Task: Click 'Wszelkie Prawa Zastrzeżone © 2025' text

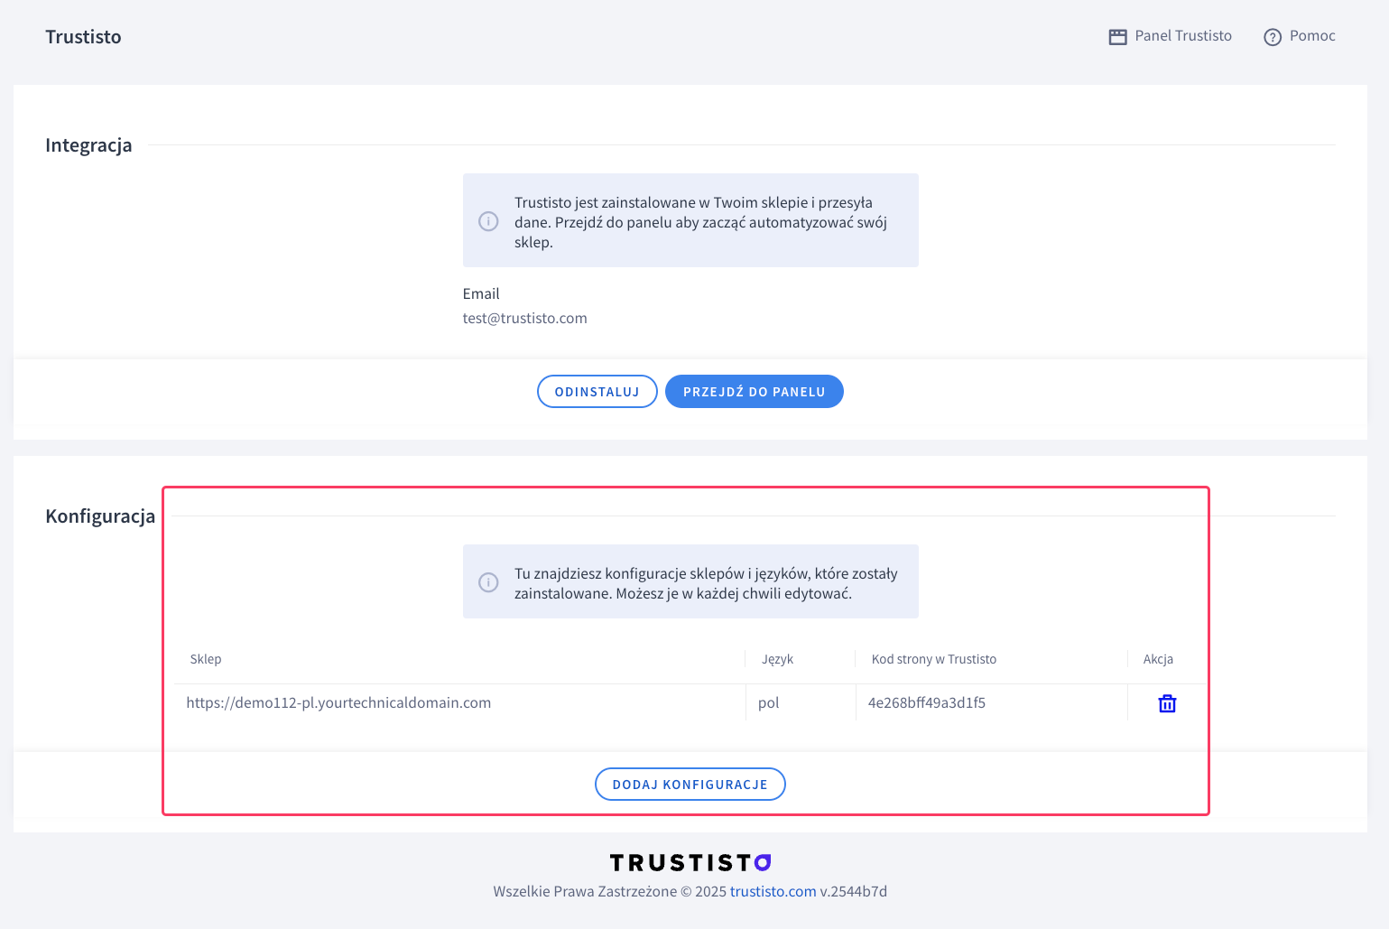Action: pos(610,891)
